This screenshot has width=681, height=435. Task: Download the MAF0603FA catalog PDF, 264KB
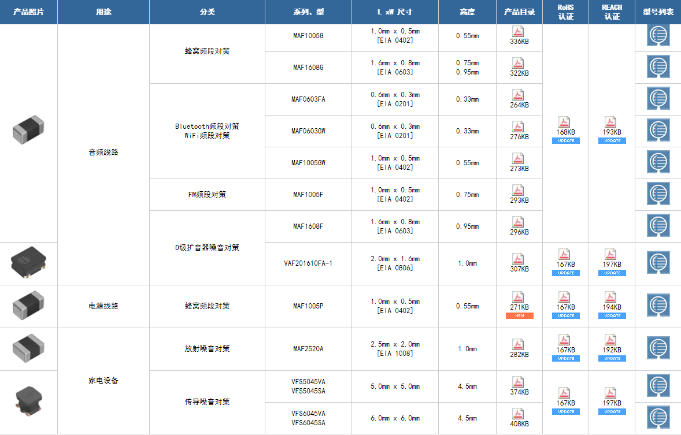coord(519,95)
